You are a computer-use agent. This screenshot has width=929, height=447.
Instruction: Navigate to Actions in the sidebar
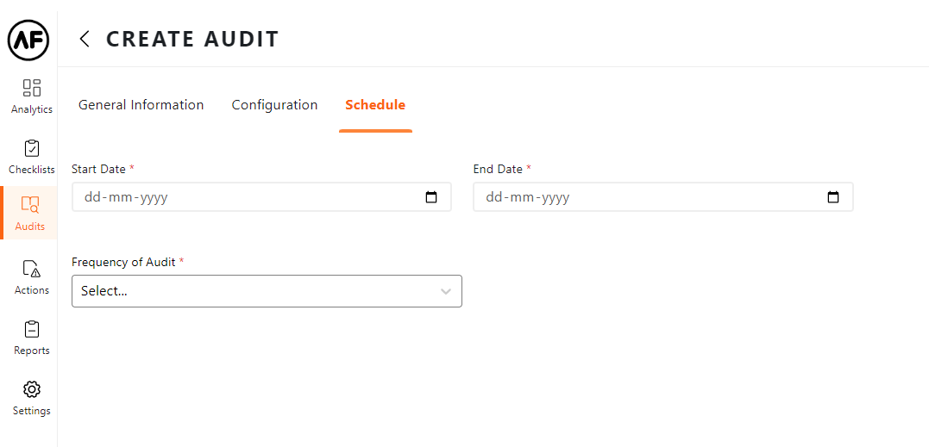[x=32, y=276]
